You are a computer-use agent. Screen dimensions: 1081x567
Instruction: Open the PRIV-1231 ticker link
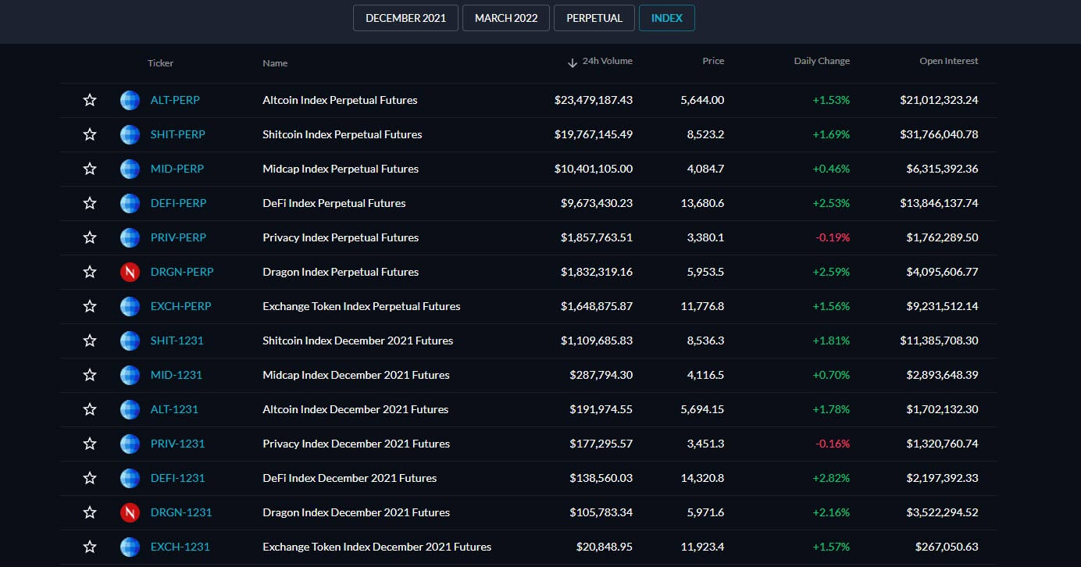click(178, 444)
